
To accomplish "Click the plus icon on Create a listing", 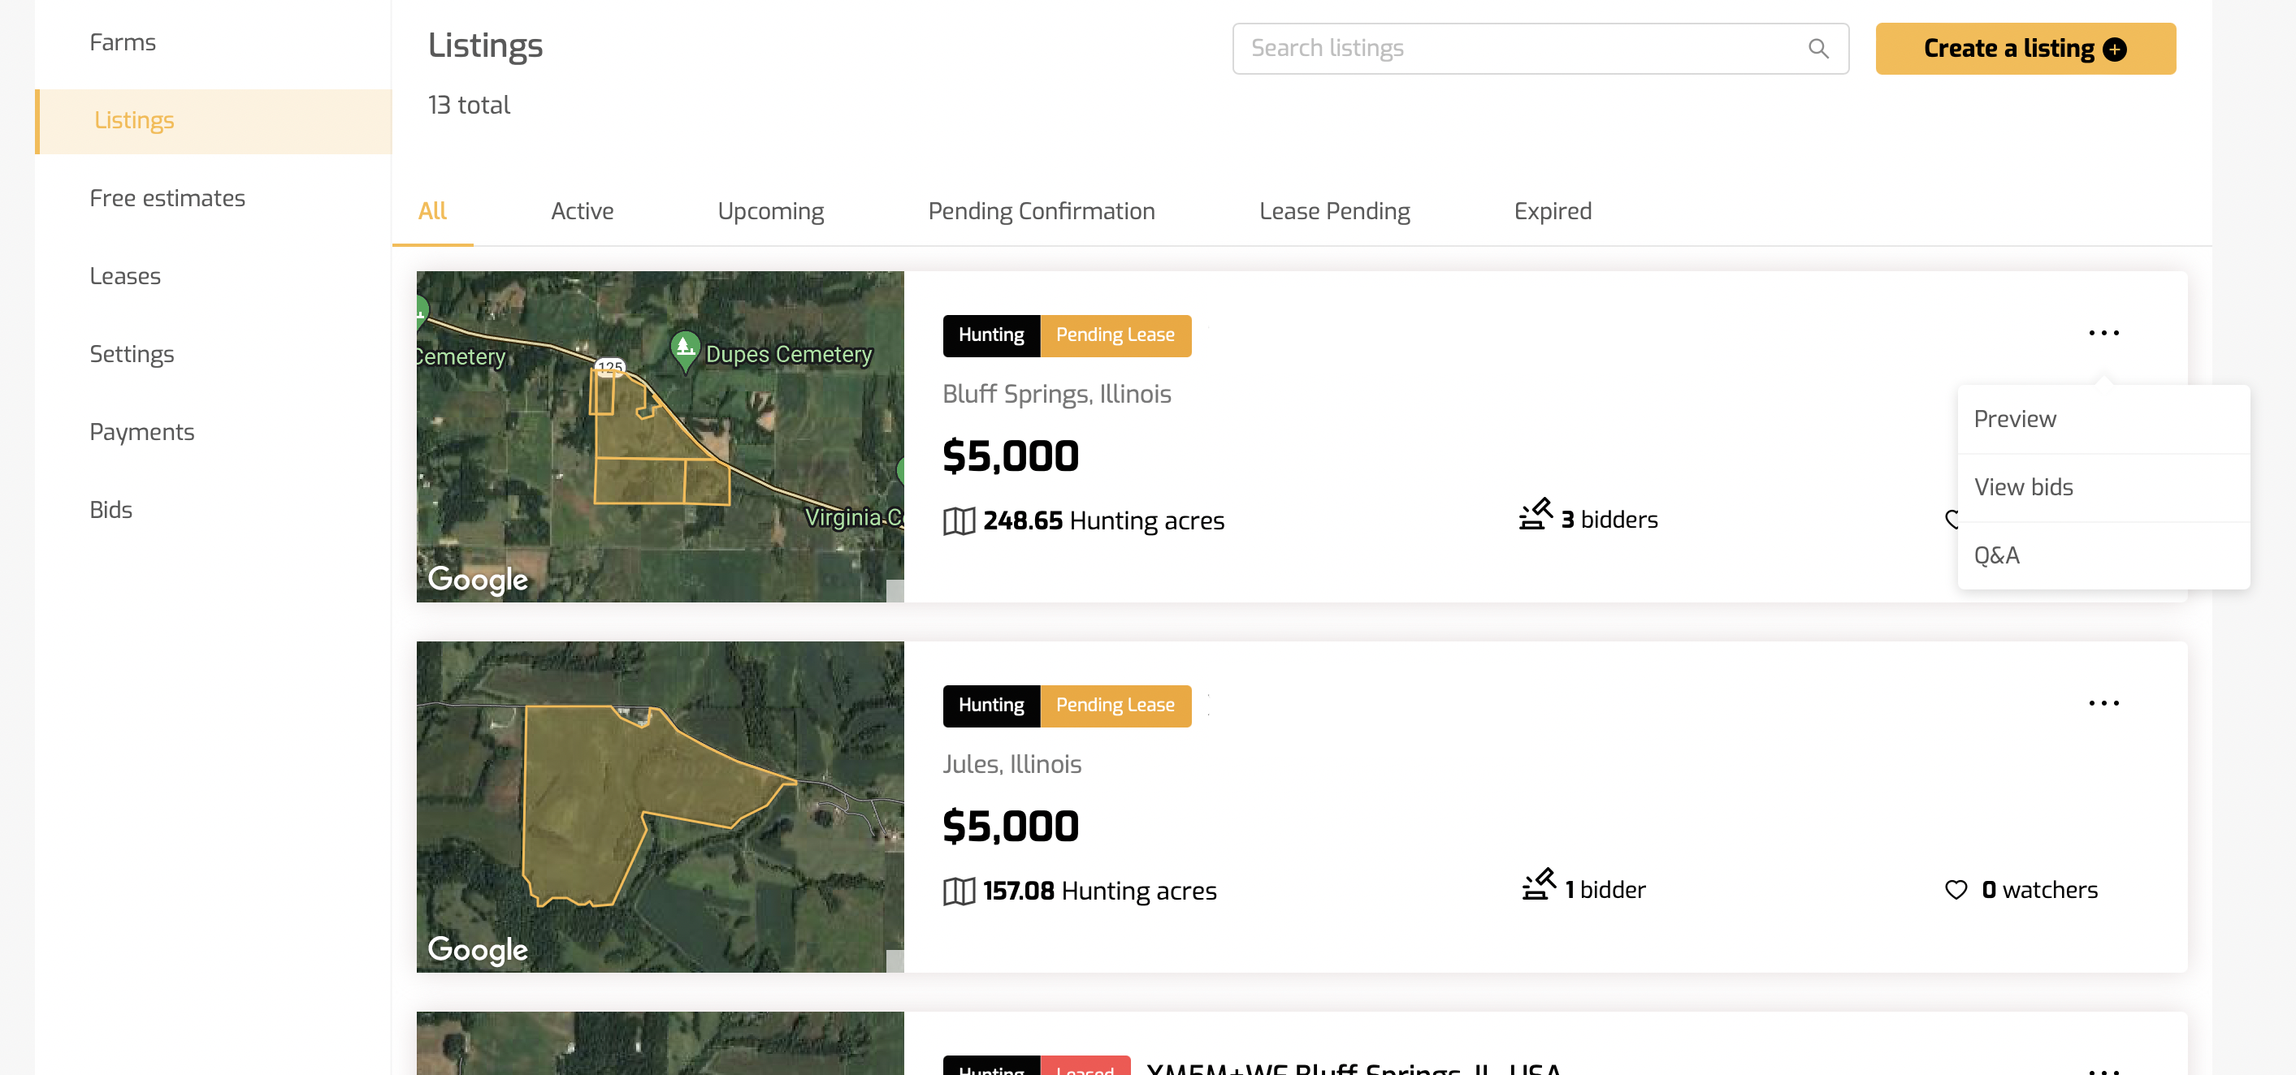I will (x=2114, y=49).
